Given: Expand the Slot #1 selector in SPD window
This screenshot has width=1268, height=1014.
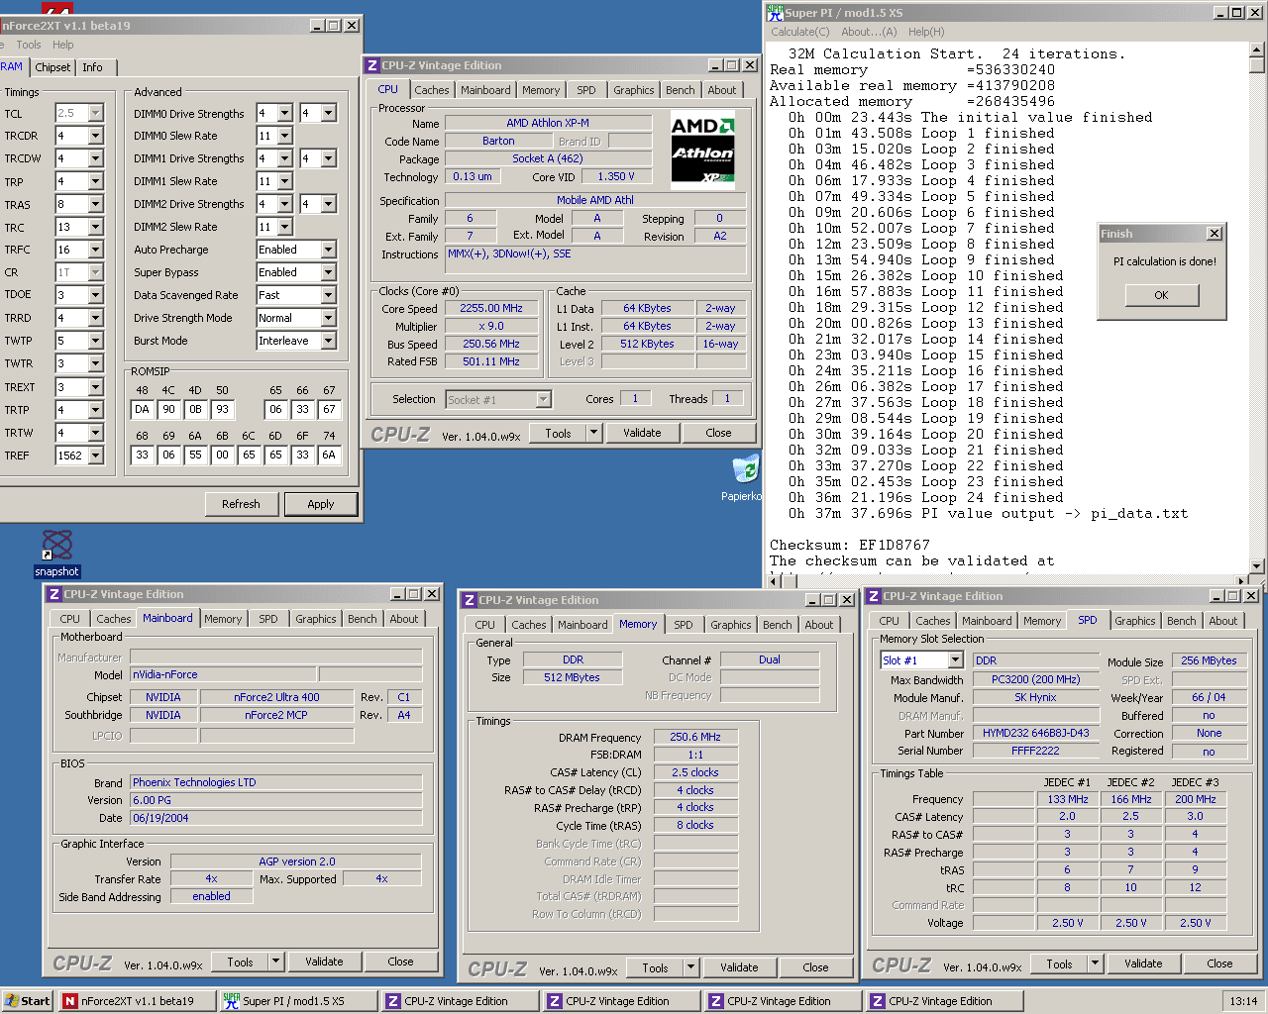Looking at the screenshot, I should (x=956, y=660).
